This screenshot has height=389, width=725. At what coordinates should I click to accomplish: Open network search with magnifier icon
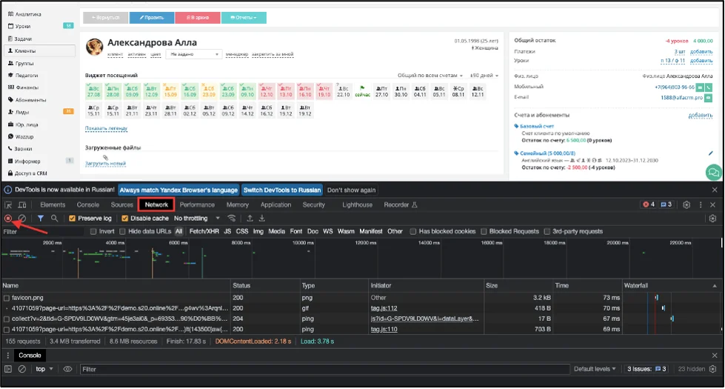[55, 219]
